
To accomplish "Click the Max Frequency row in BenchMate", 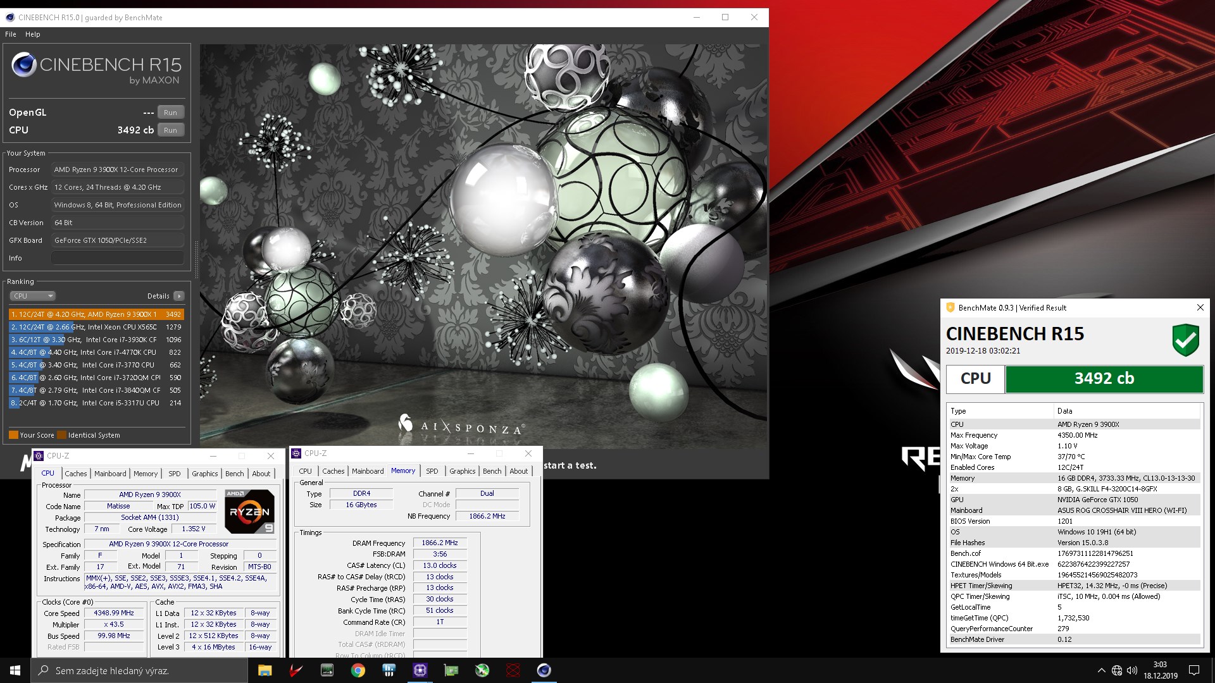I will (1074, 435).
